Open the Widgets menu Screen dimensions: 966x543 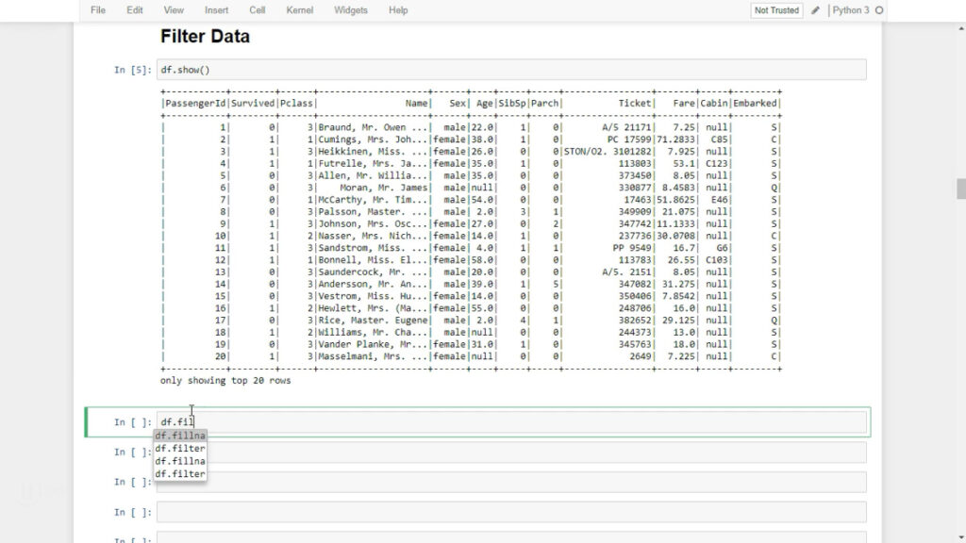351,10
